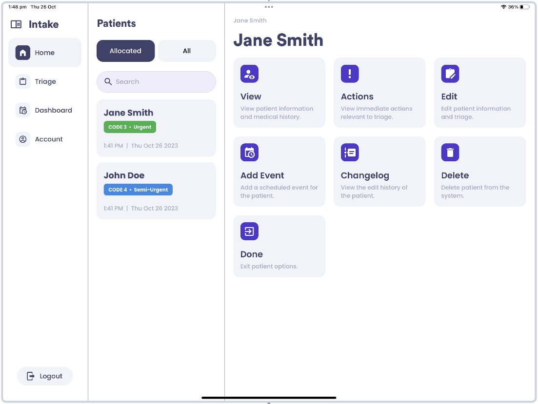Click the Jane Smith page heading
Screen dimensions: 538x404
tap(278, 40)
